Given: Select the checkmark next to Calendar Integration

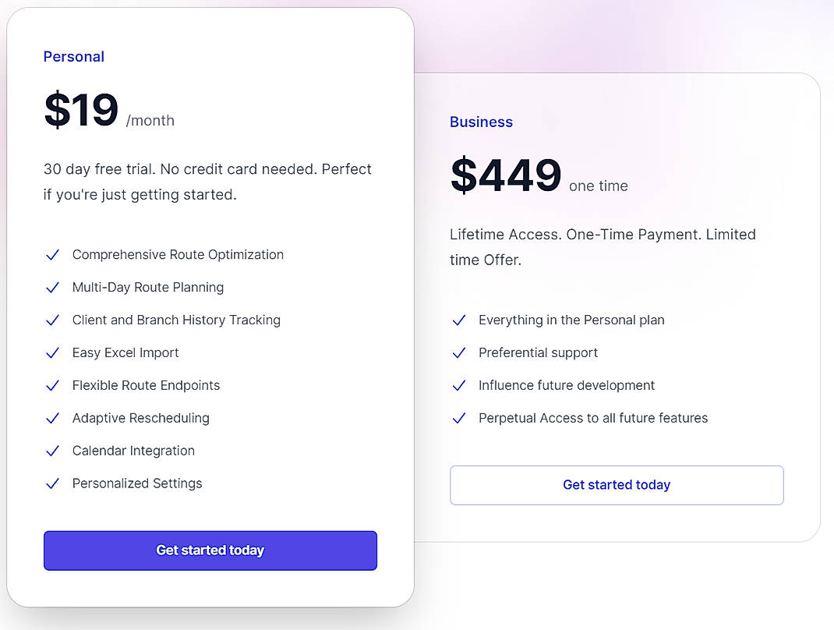Looking at the screenshot, I should pos(53,451).
